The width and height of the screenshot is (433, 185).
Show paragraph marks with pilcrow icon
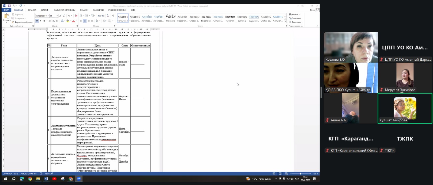[113, 16]
